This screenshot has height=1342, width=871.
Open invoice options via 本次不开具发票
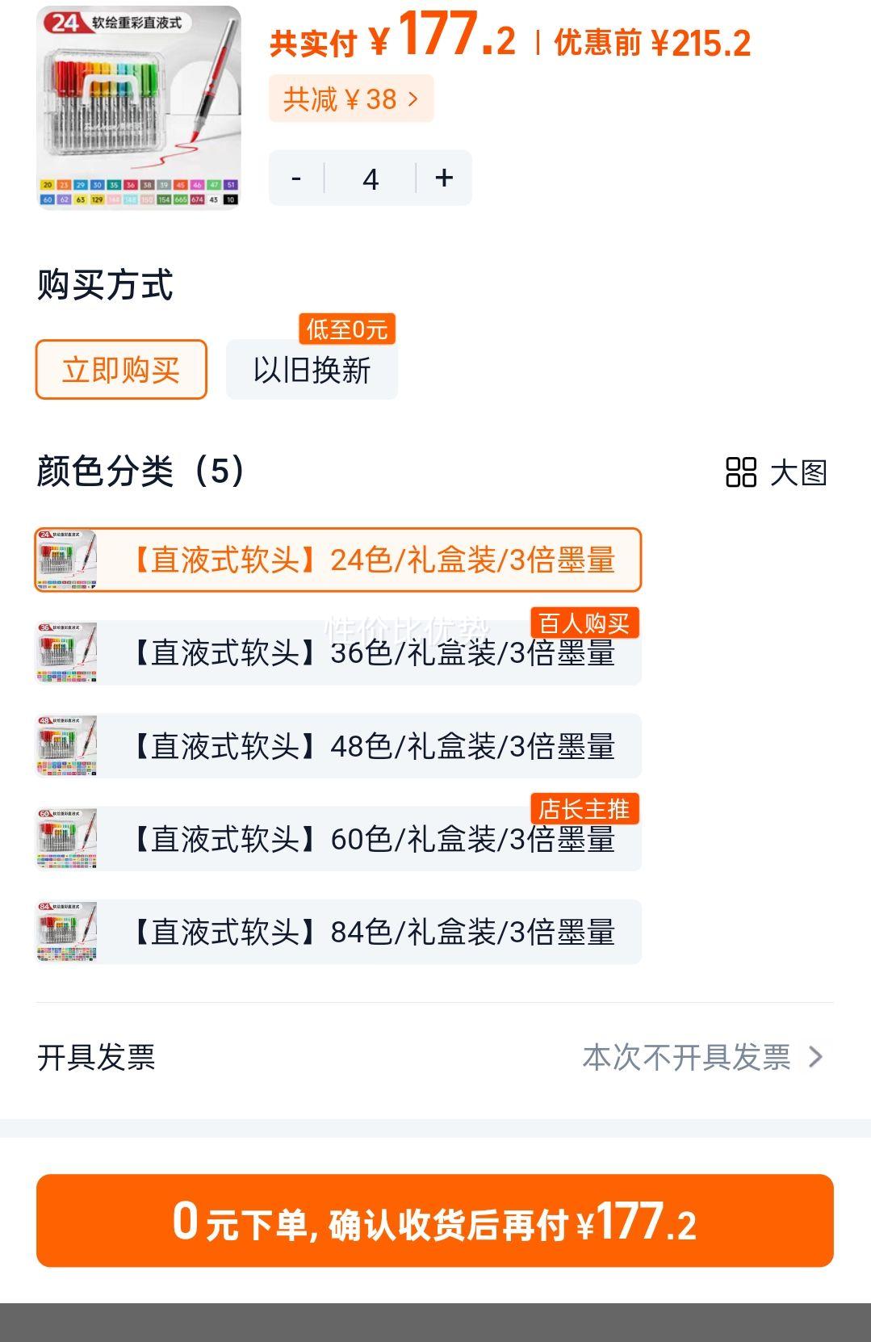point(686,1057)
